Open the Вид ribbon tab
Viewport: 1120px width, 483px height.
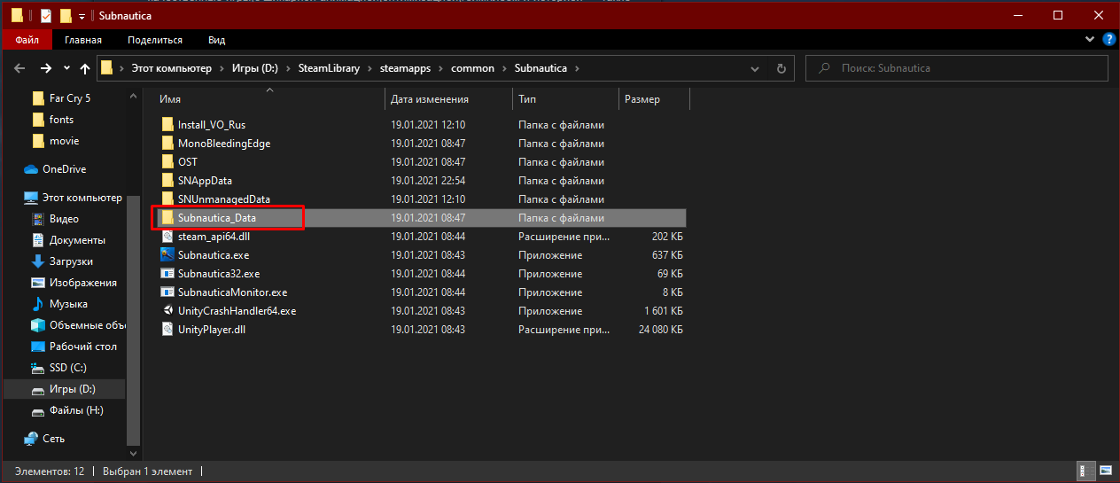pos(217,40)
